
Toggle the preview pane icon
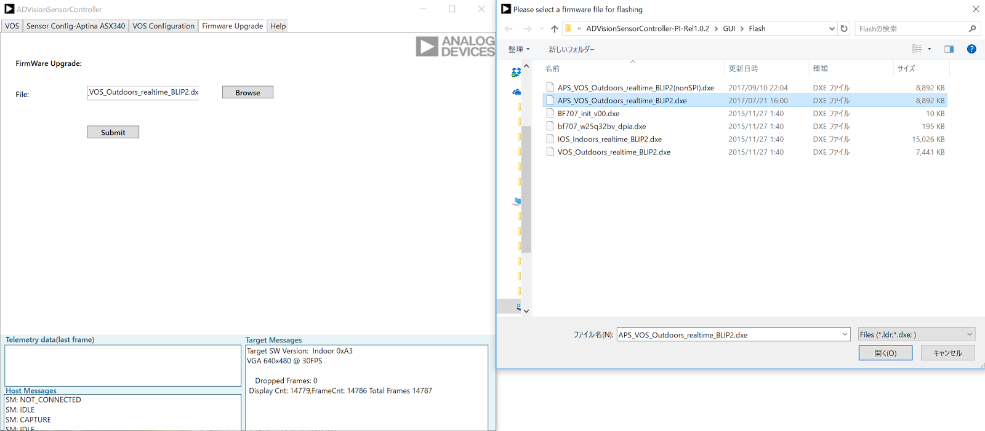pyautogui.click(x=949, y=49)
